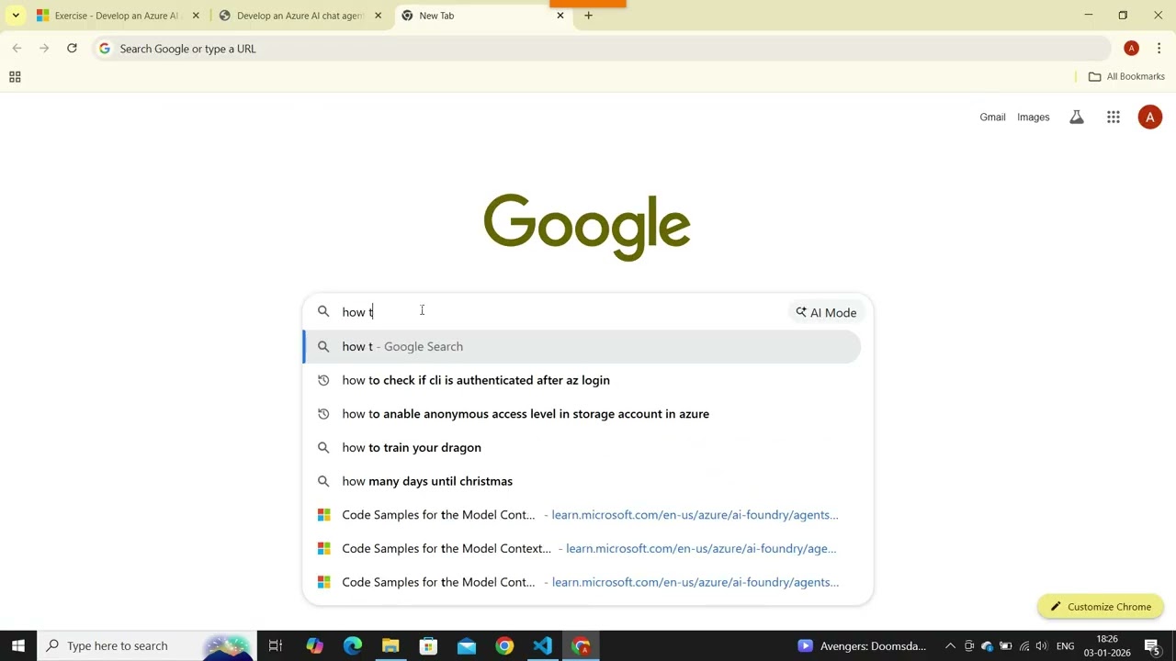Open the tab search dropdown arrow

click(x=16, y=16)
